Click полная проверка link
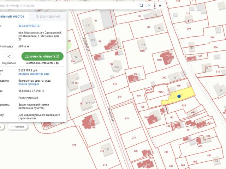This screenshot has width=226, height=169. (29, 84)
